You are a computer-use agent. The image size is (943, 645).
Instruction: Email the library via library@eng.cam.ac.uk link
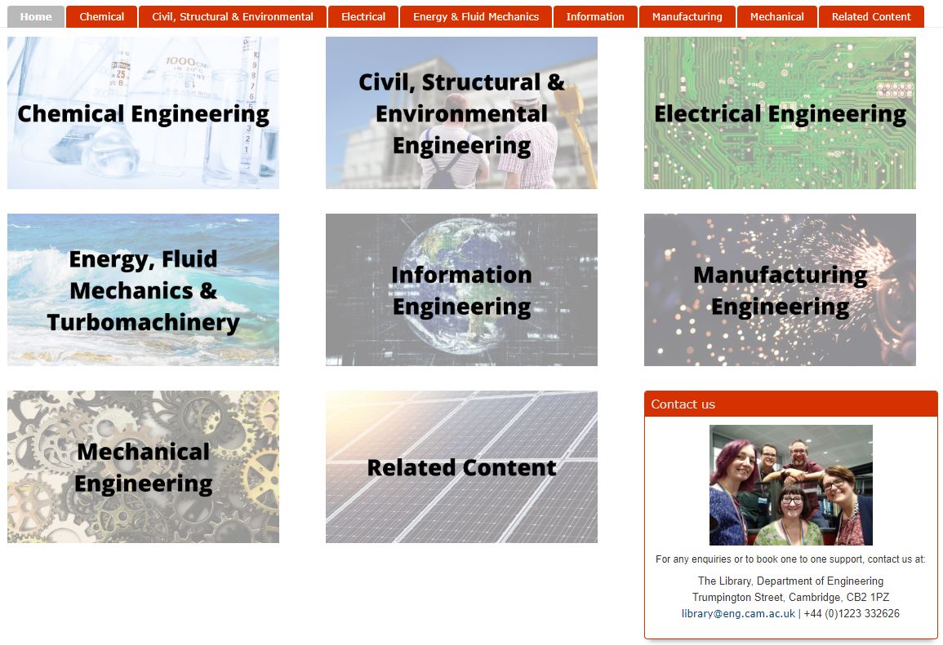pyautogui.click(x=736, y=613)
